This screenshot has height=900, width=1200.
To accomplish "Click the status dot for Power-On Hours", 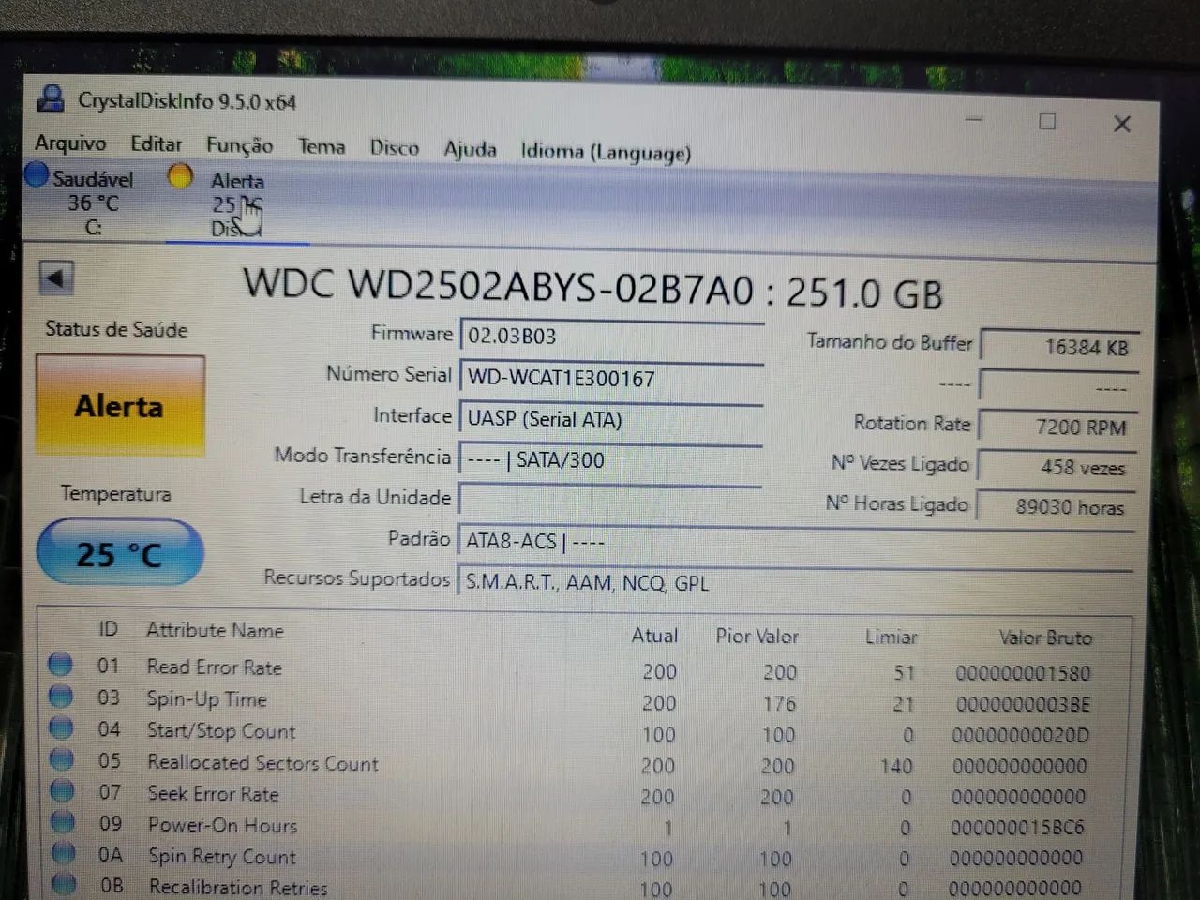I will point(64,822).
